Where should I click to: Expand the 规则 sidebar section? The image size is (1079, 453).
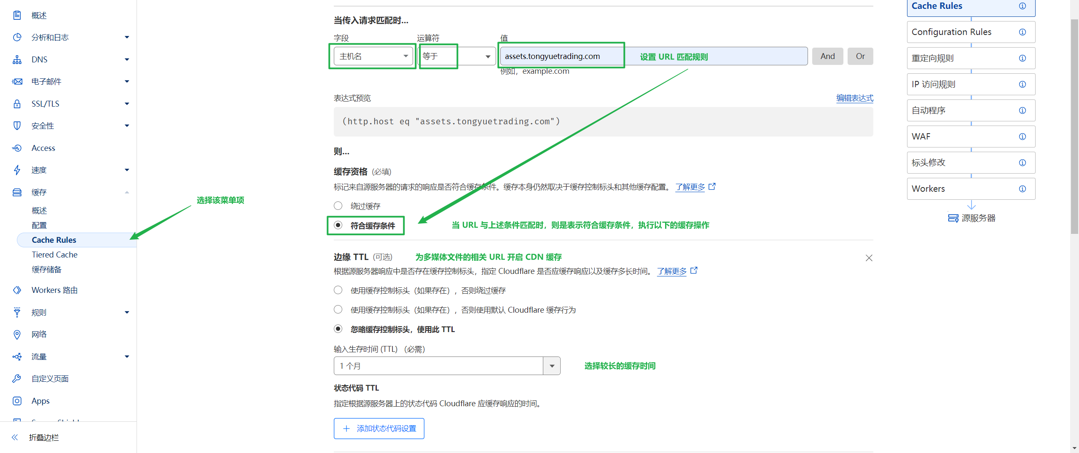pos(127,312)
